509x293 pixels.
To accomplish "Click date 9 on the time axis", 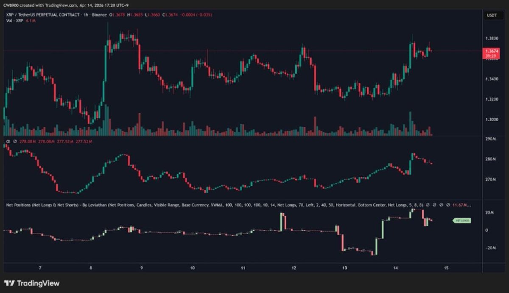I will point(141,268).
